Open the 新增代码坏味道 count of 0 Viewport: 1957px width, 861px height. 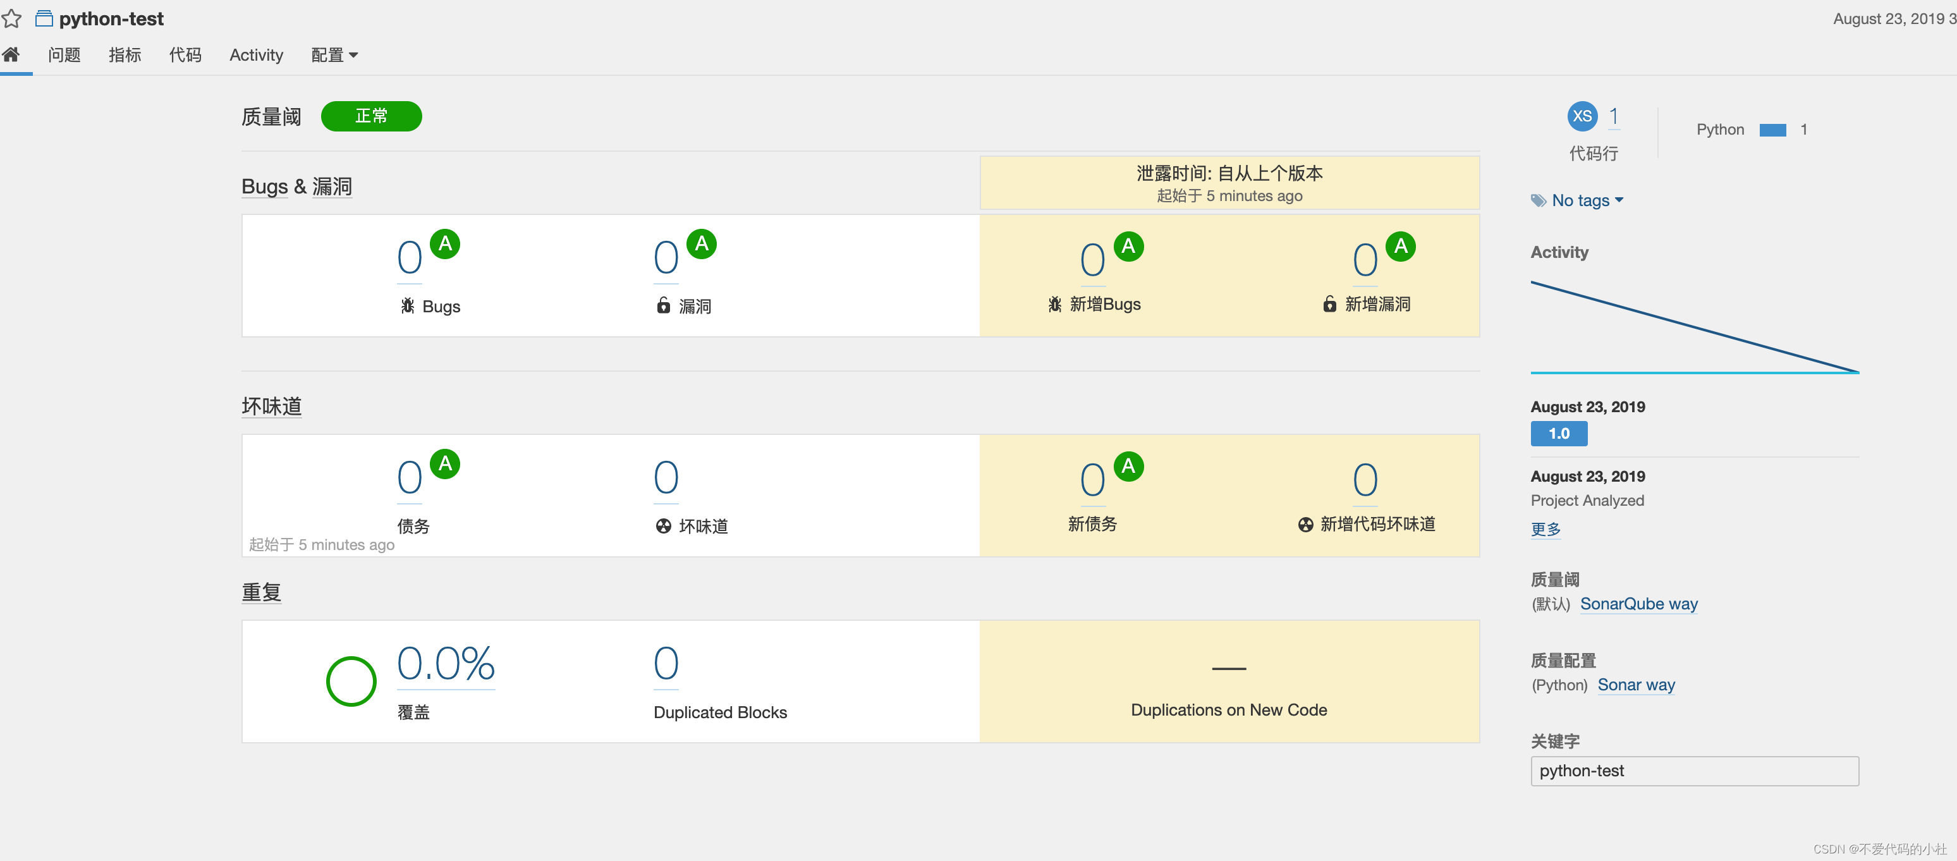click(1365, 480)
